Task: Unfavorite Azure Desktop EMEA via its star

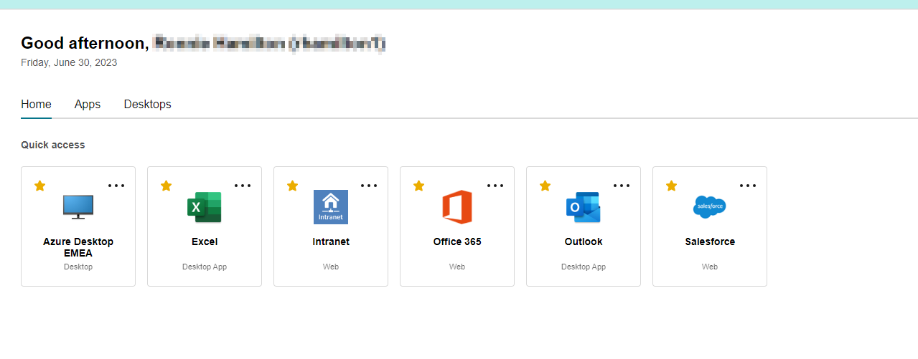Action: 40,186
